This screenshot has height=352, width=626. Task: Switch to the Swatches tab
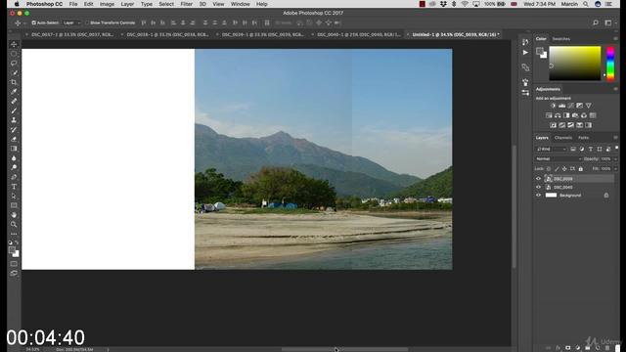[x=560, y=39]
